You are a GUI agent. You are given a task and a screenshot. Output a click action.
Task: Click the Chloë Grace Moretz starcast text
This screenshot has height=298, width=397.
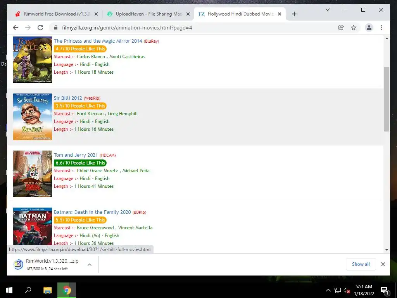tap(113, 171)
